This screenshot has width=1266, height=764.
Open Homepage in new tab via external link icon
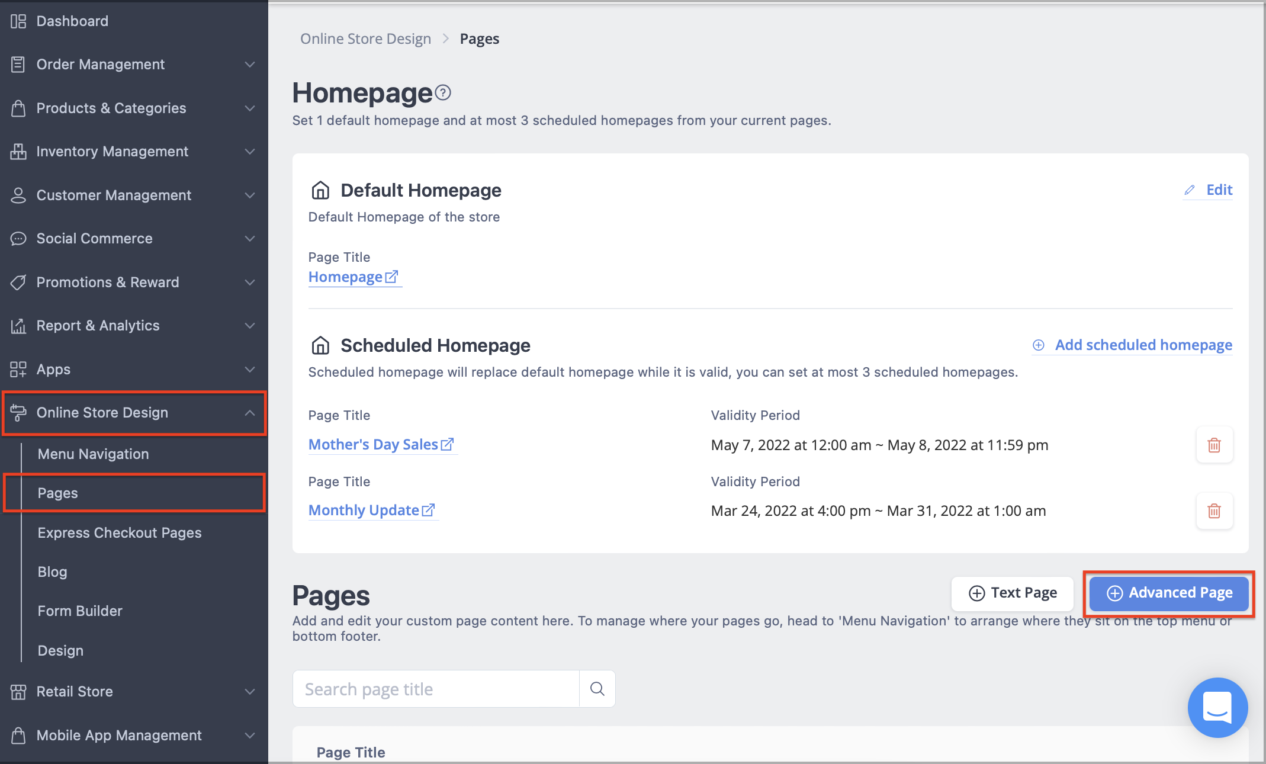tap(392, 276)
